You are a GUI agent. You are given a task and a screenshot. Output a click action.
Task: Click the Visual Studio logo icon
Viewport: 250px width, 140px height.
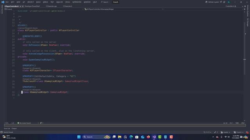point(3,2)
